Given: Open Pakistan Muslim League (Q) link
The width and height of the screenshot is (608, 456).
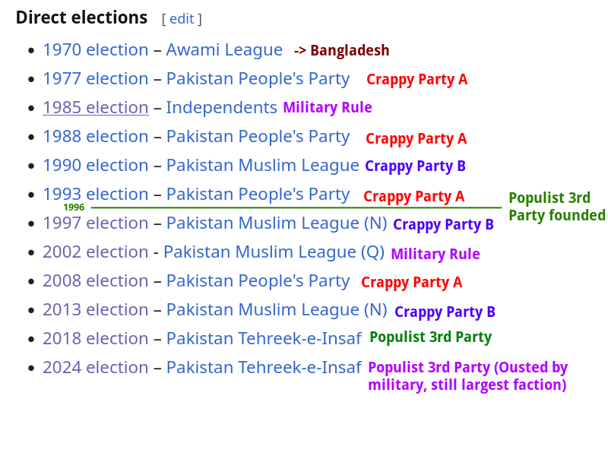Looking at the screenshot, I should click(274, 252).
